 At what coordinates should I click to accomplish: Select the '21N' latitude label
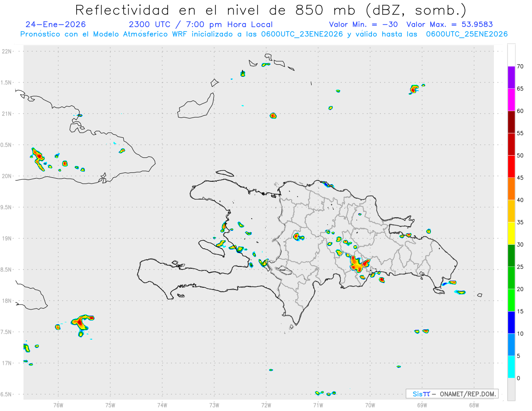[x=7, y=114]
